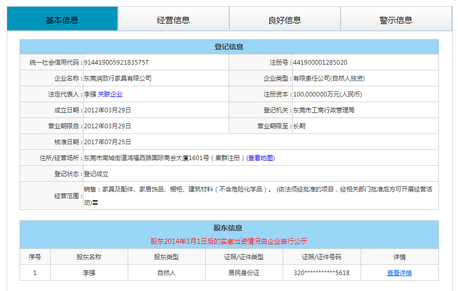Viewport: 458px width, 291px height.
Task: Collapse the 经营范围 text using the end icon
Action: pos(95,203)
